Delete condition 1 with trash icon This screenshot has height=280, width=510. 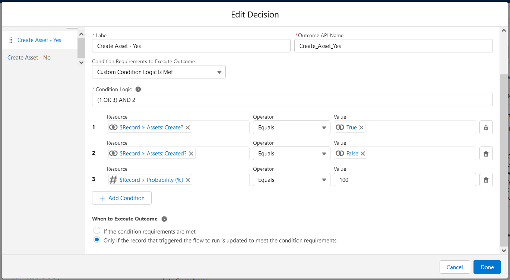point(486,128)
